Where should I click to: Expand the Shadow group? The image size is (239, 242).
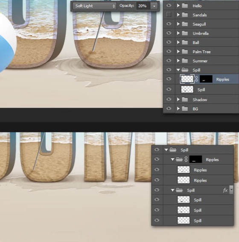point(178,99)
